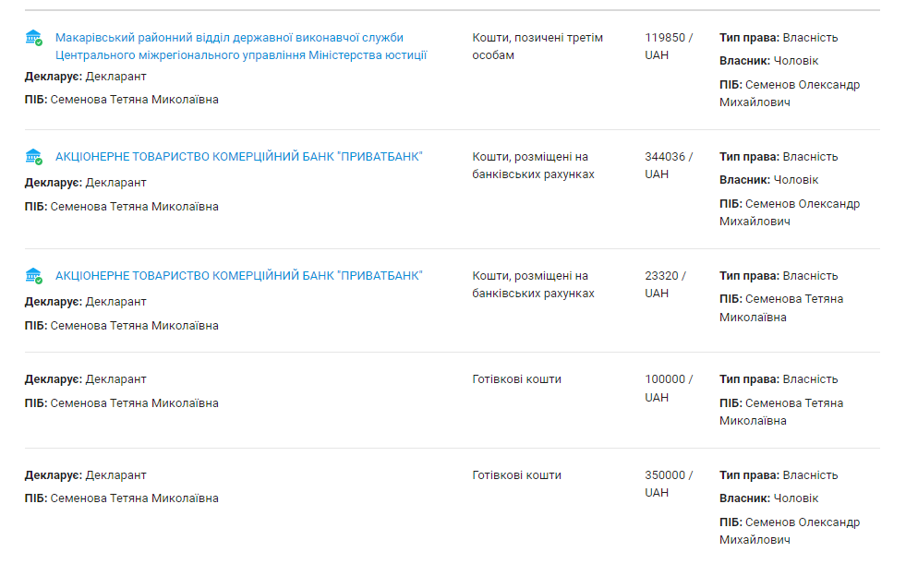Select the 23320 / UAH amount

pos(665,284)
